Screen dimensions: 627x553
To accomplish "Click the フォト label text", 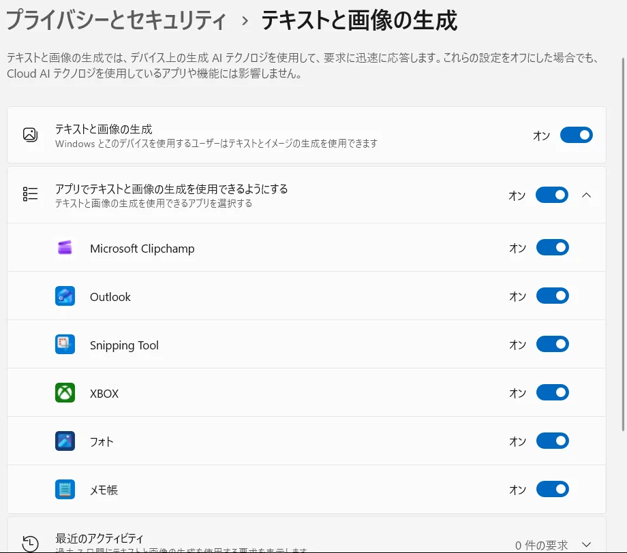I will [x=102, y=442].
